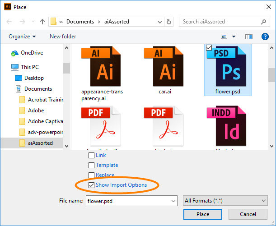Click the Place button

click(203, 214)
